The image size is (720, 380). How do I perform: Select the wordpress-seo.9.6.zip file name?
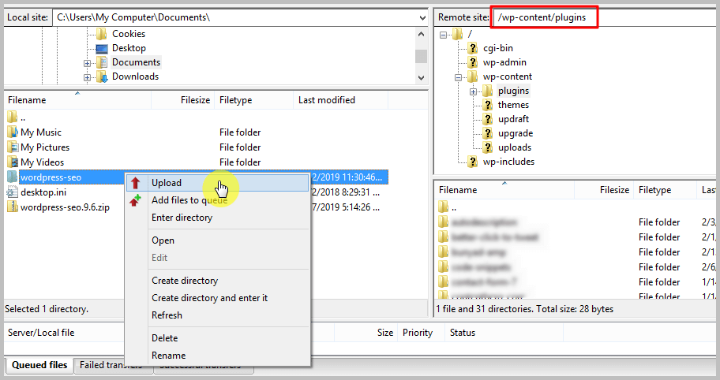[x=66, y=207]
